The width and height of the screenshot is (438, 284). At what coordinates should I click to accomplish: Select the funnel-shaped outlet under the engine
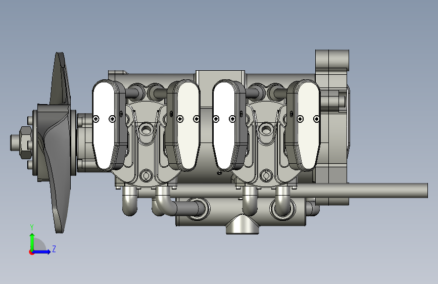pos(242,224)
